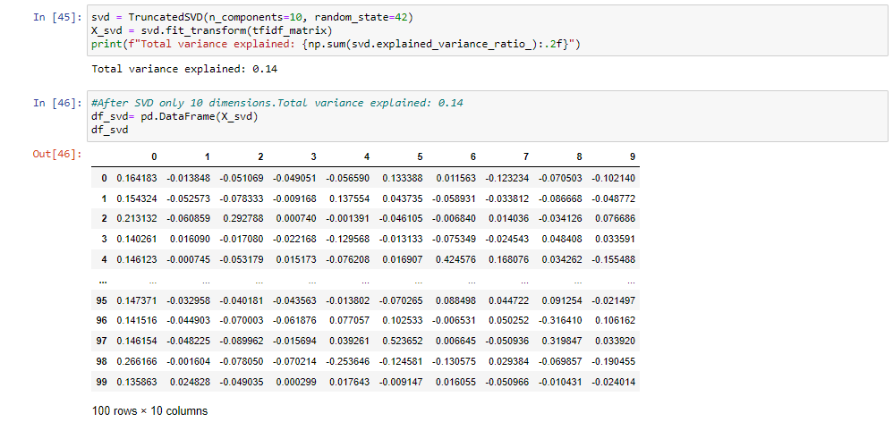893x422 pixels.
Task: Click cell value -0.024014
Action: click(613, 382)
